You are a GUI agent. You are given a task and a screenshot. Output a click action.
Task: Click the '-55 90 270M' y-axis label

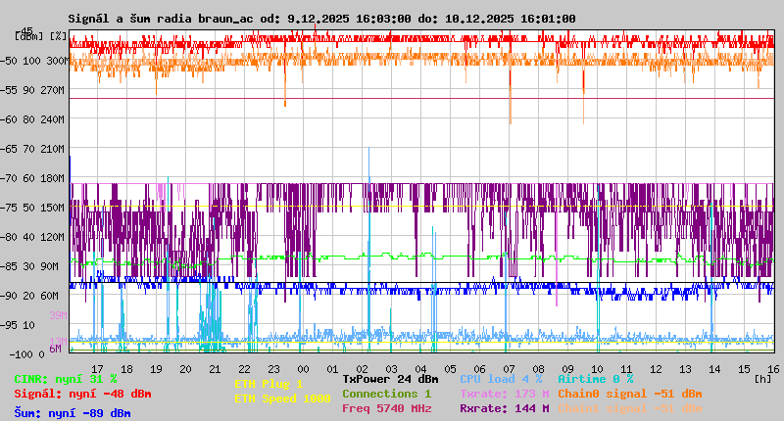32,90
